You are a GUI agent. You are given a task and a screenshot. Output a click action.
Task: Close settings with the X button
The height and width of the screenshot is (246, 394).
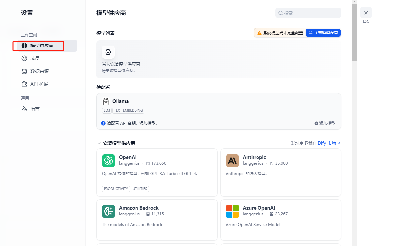[366, 13]
